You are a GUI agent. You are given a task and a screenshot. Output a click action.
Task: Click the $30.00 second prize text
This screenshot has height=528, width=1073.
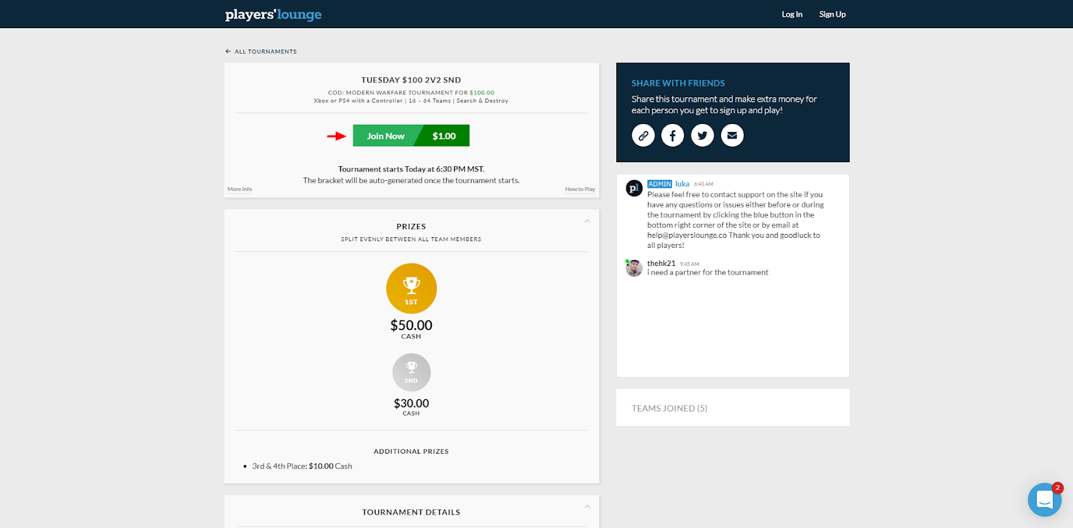click(411, 403)
